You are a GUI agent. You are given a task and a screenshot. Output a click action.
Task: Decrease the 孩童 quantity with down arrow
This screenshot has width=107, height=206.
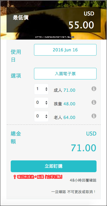pos(46,104)
